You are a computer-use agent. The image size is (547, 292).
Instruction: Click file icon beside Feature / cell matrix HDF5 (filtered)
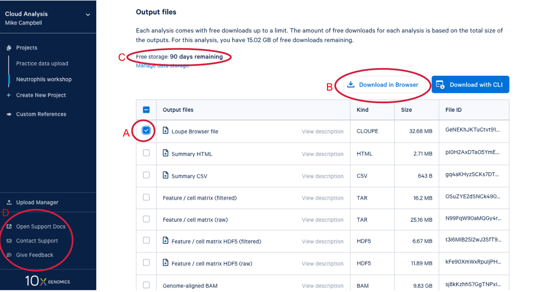(165, 241)
